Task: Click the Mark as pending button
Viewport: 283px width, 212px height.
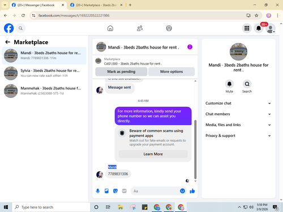Action: pyautogui.click(x=121, y=72)
